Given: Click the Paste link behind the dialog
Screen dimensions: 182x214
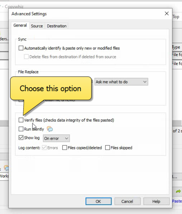Looking at the screenshot, I should (177, 201).
